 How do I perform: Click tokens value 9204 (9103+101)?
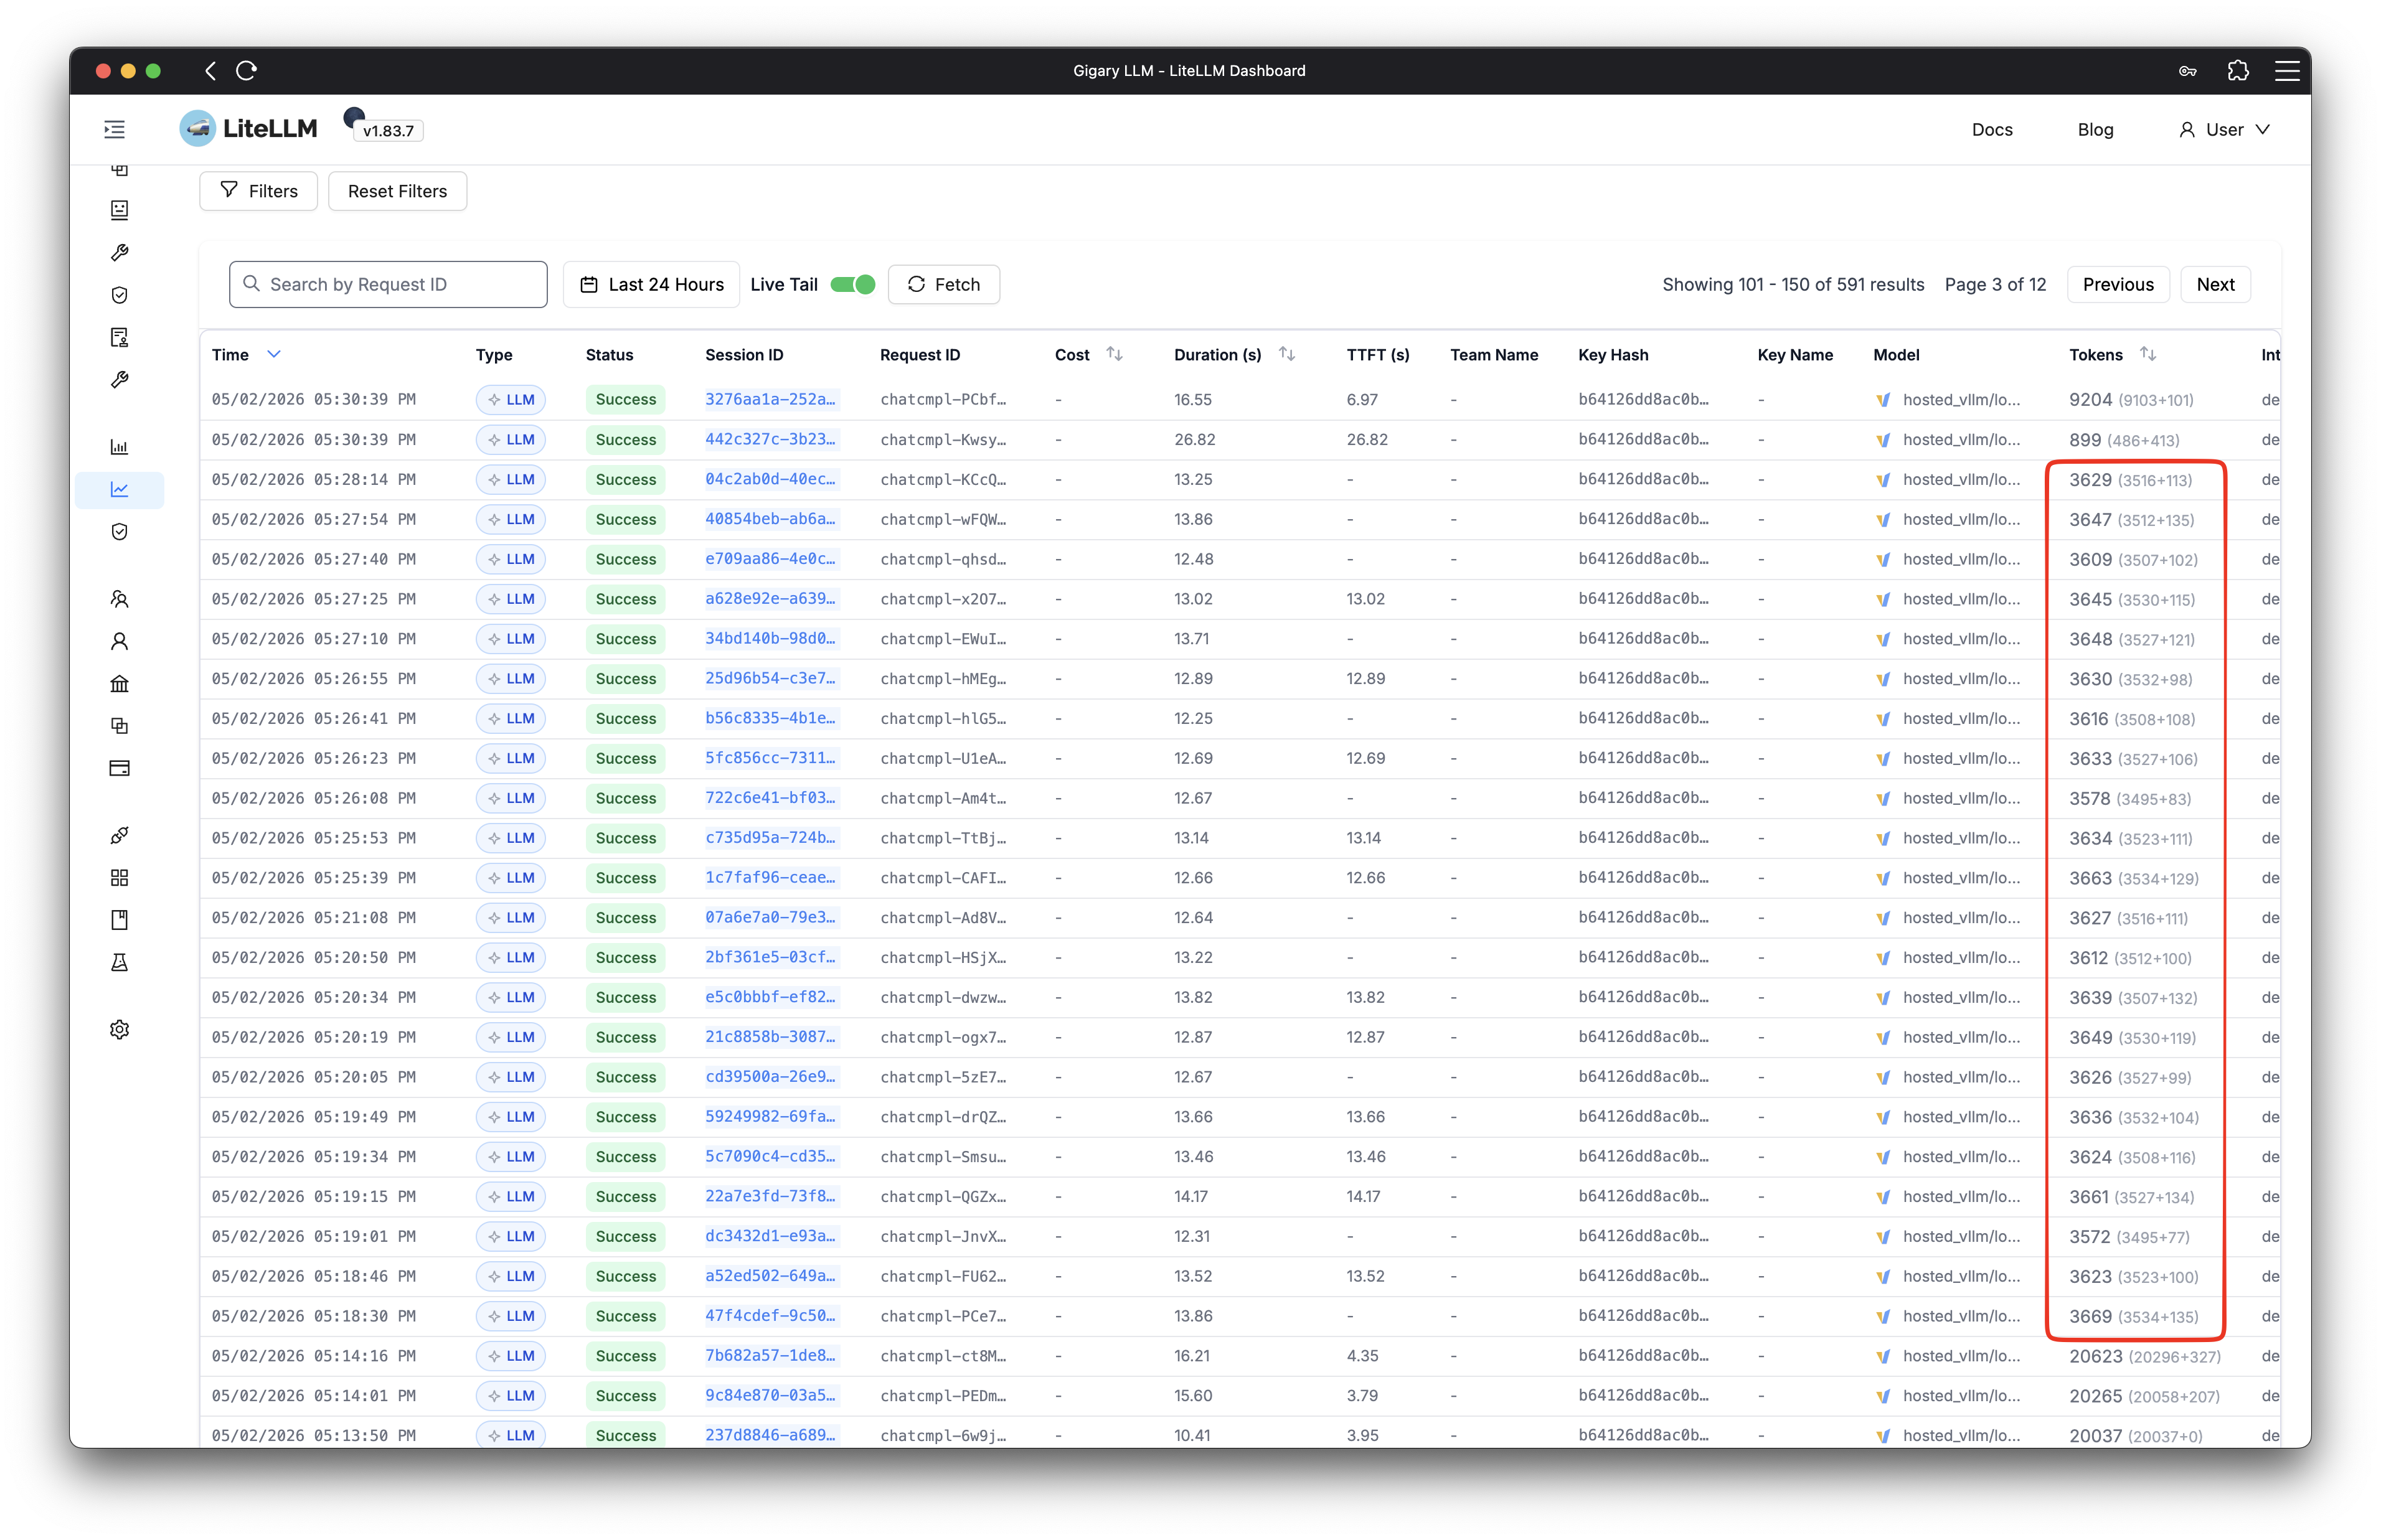coord(2130,399)
